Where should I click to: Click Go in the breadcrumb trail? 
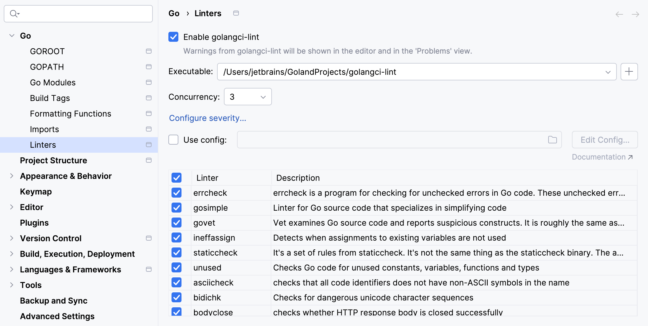click(x=174, y=13)
